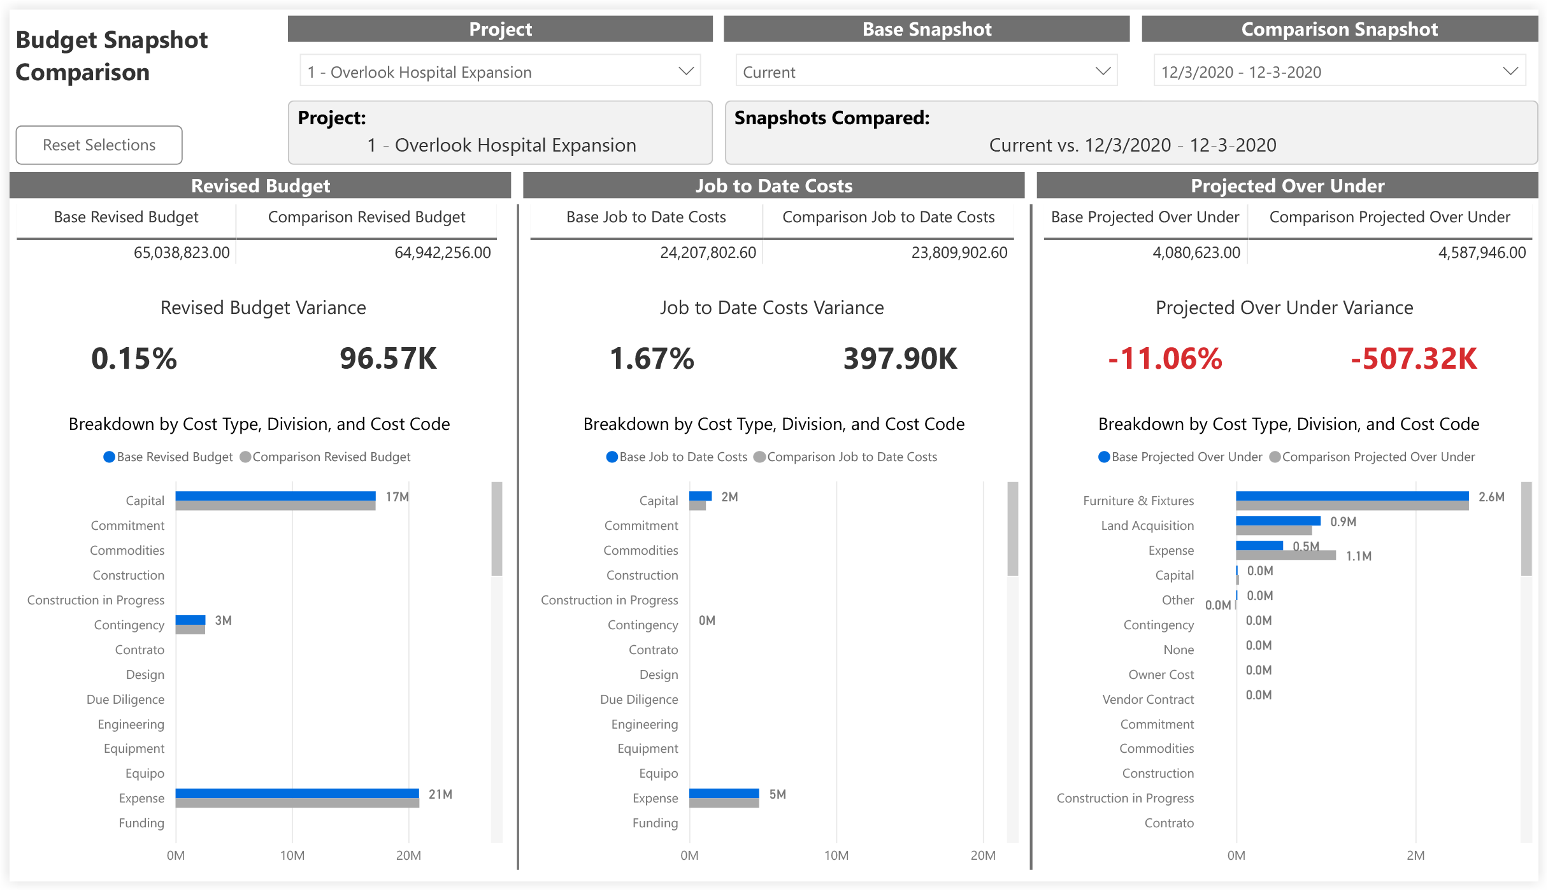Select the blue Furniture & Fixtures 2.6M bar
The image size is (1548, 891).
pos(1352,496)
